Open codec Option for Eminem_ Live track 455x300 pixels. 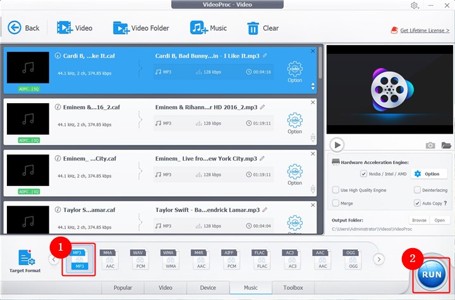click(295, 175)
